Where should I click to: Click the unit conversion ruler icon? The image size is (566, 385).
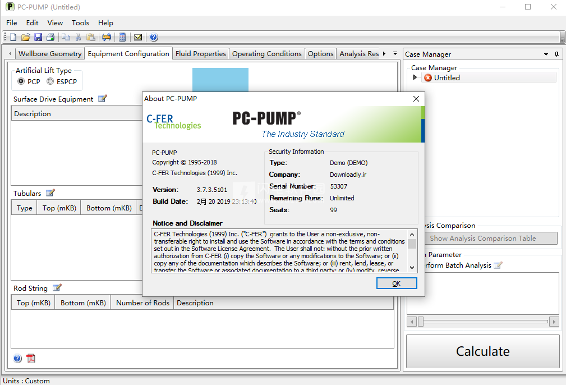click(x=107, y=37)
